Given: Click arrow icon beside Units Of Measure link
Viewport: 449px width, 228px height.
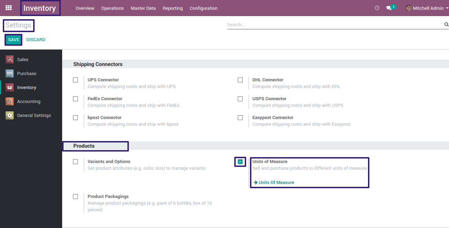Looking at the screenshot, I should pyautogui.click(x=255, y=183).
